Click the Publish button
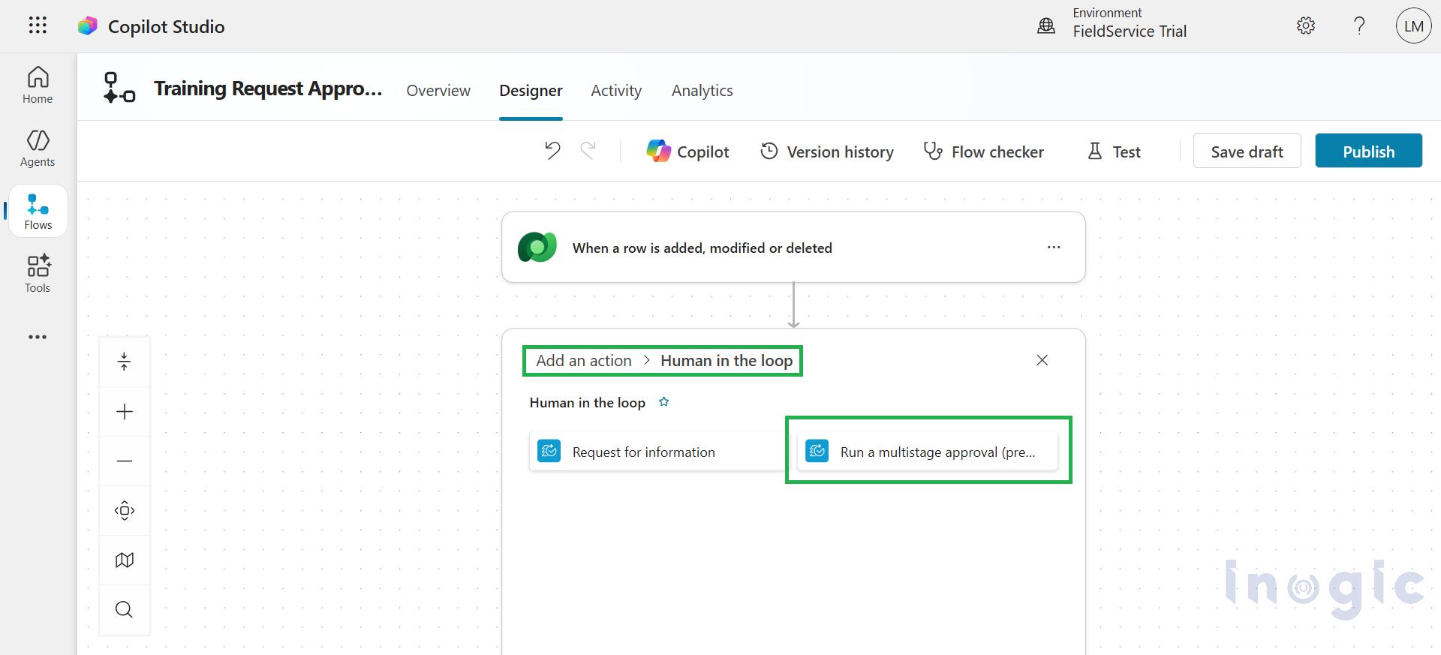Image resolution: width=1441 pixels, height=655 pixels. pos(1368,151)
